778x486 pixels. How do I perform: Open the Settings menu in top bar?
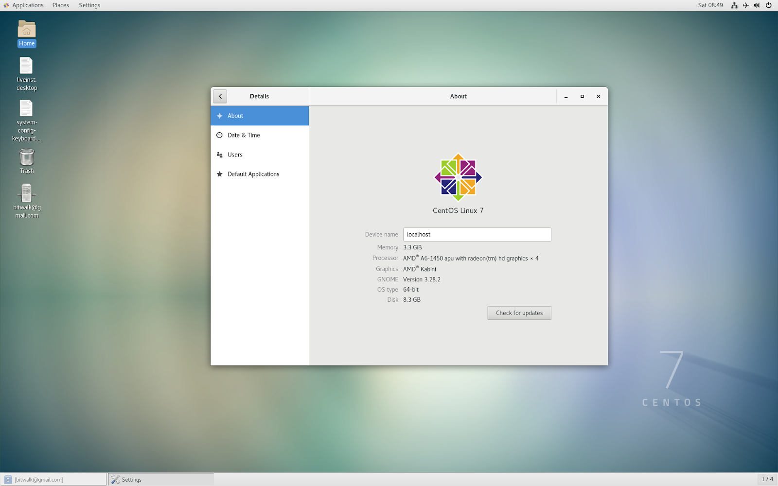(89, 5)
